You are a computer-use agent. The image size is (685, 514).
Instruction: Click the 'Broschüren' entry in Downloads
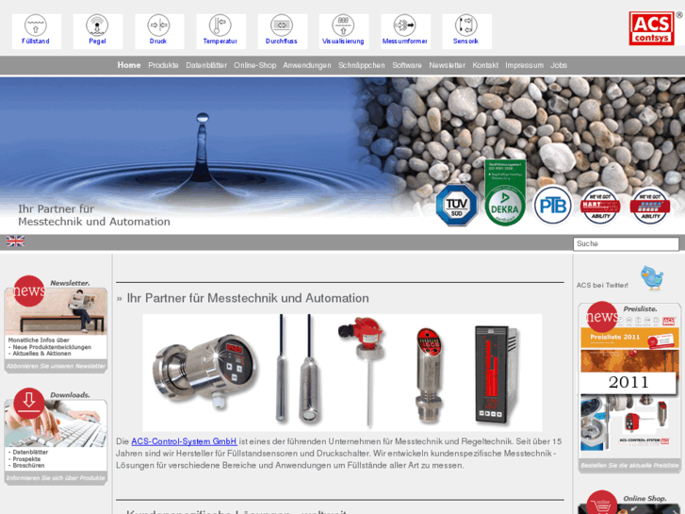[28, 466]
